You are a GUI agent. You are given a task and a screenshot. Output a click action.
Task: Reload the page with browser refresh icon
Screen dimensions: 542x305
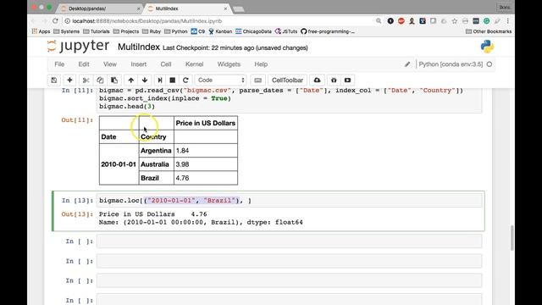[x=55, y=21]
